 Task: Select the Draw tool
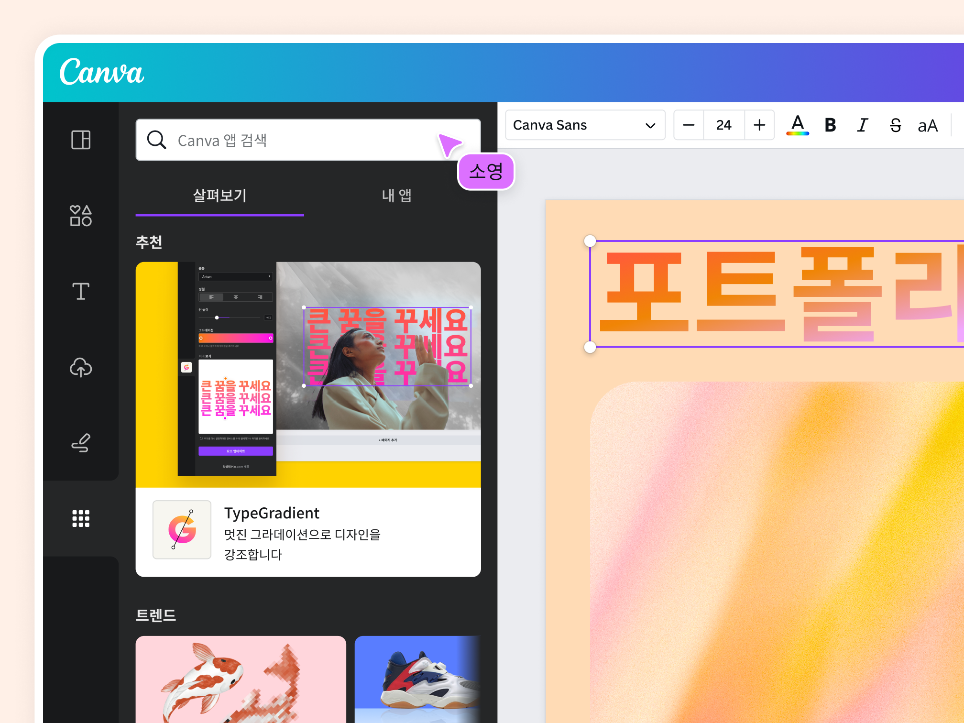(x=81, y=443)
